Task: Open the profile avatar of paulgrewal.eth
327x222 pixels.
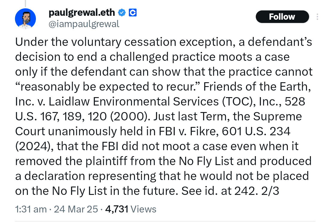Action: (25, 18)
